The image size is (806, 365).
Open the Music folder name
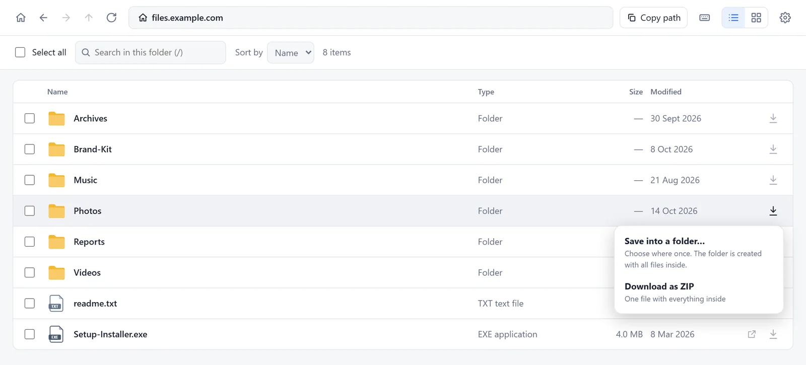[x=85, y=180]
